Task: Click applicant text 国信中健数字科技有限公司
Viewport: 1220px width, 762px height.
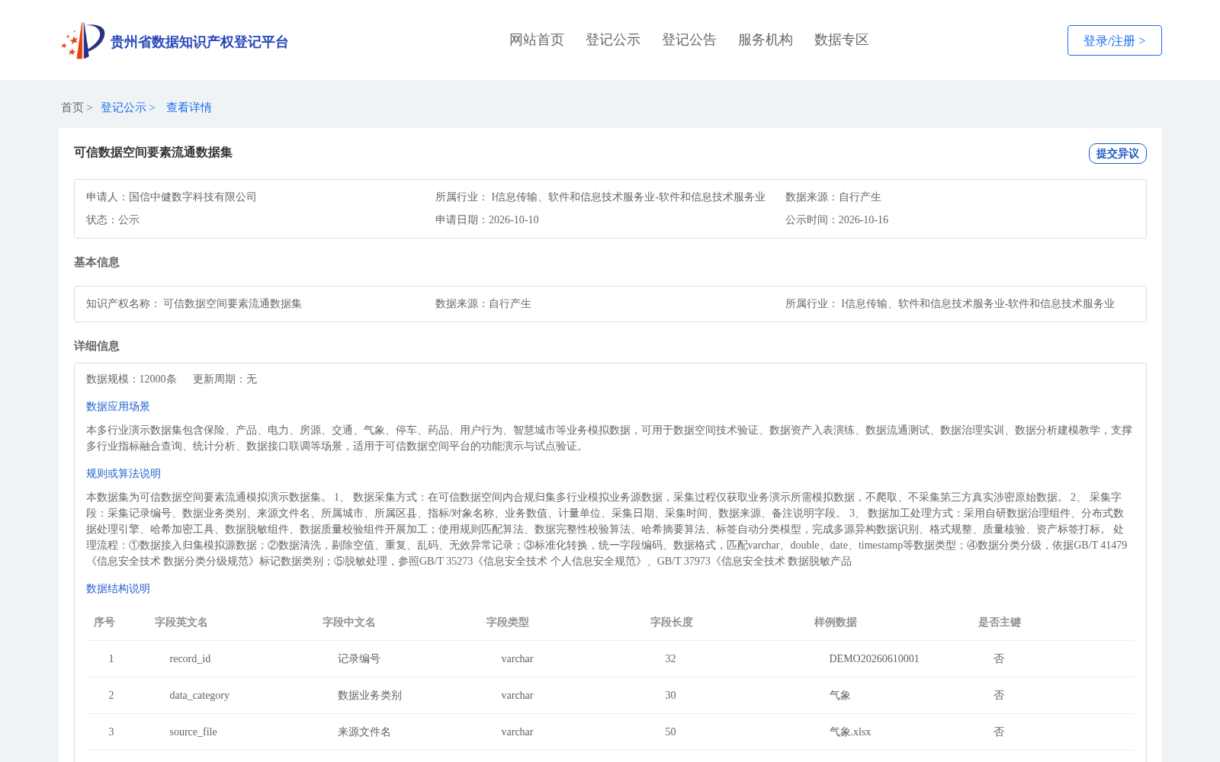Action: (x=193, y=197)
